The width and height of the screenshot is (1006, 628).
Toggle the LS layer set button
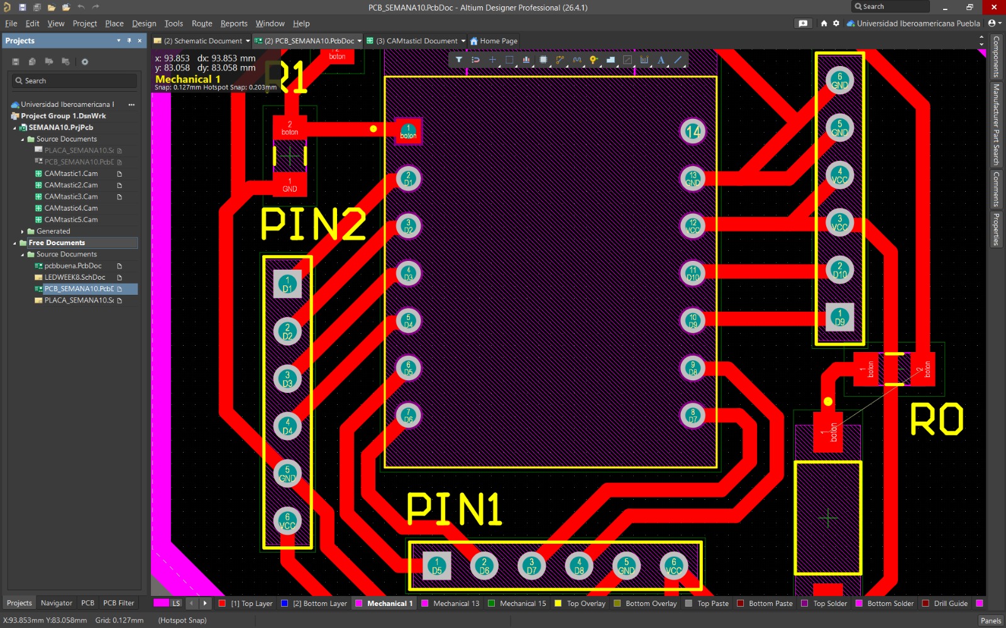tap(176, 603)
